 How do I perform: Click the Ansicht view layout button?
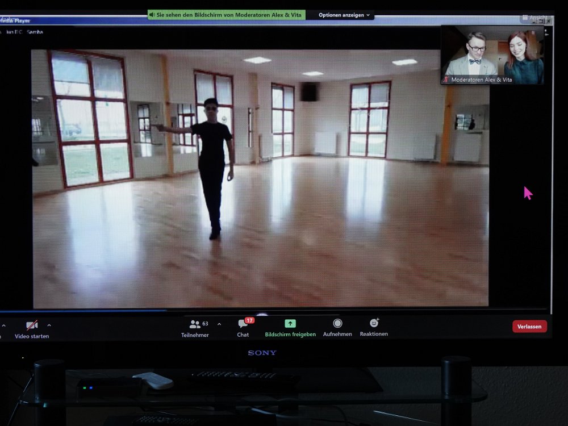[x=534, y=18]
